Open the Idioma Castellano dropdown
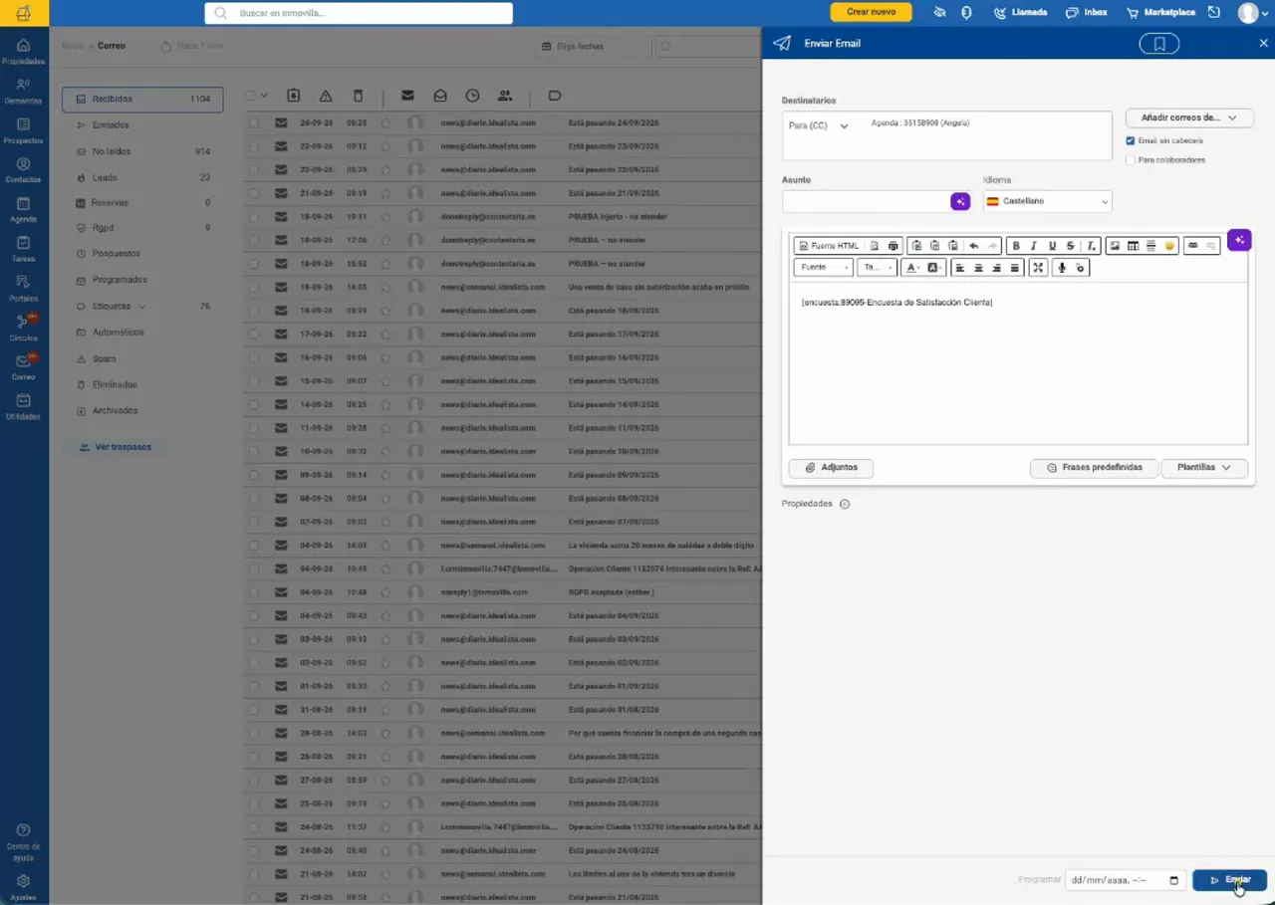This screenshot has width=1275, height=905. pos(1047,202)
